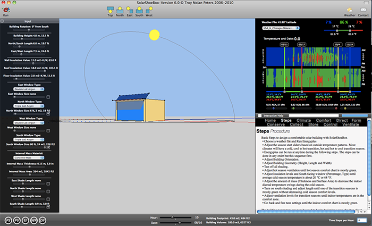372x226 pixels.
Task: Open the Contact envelope icon
Action: tap(363, 10)
